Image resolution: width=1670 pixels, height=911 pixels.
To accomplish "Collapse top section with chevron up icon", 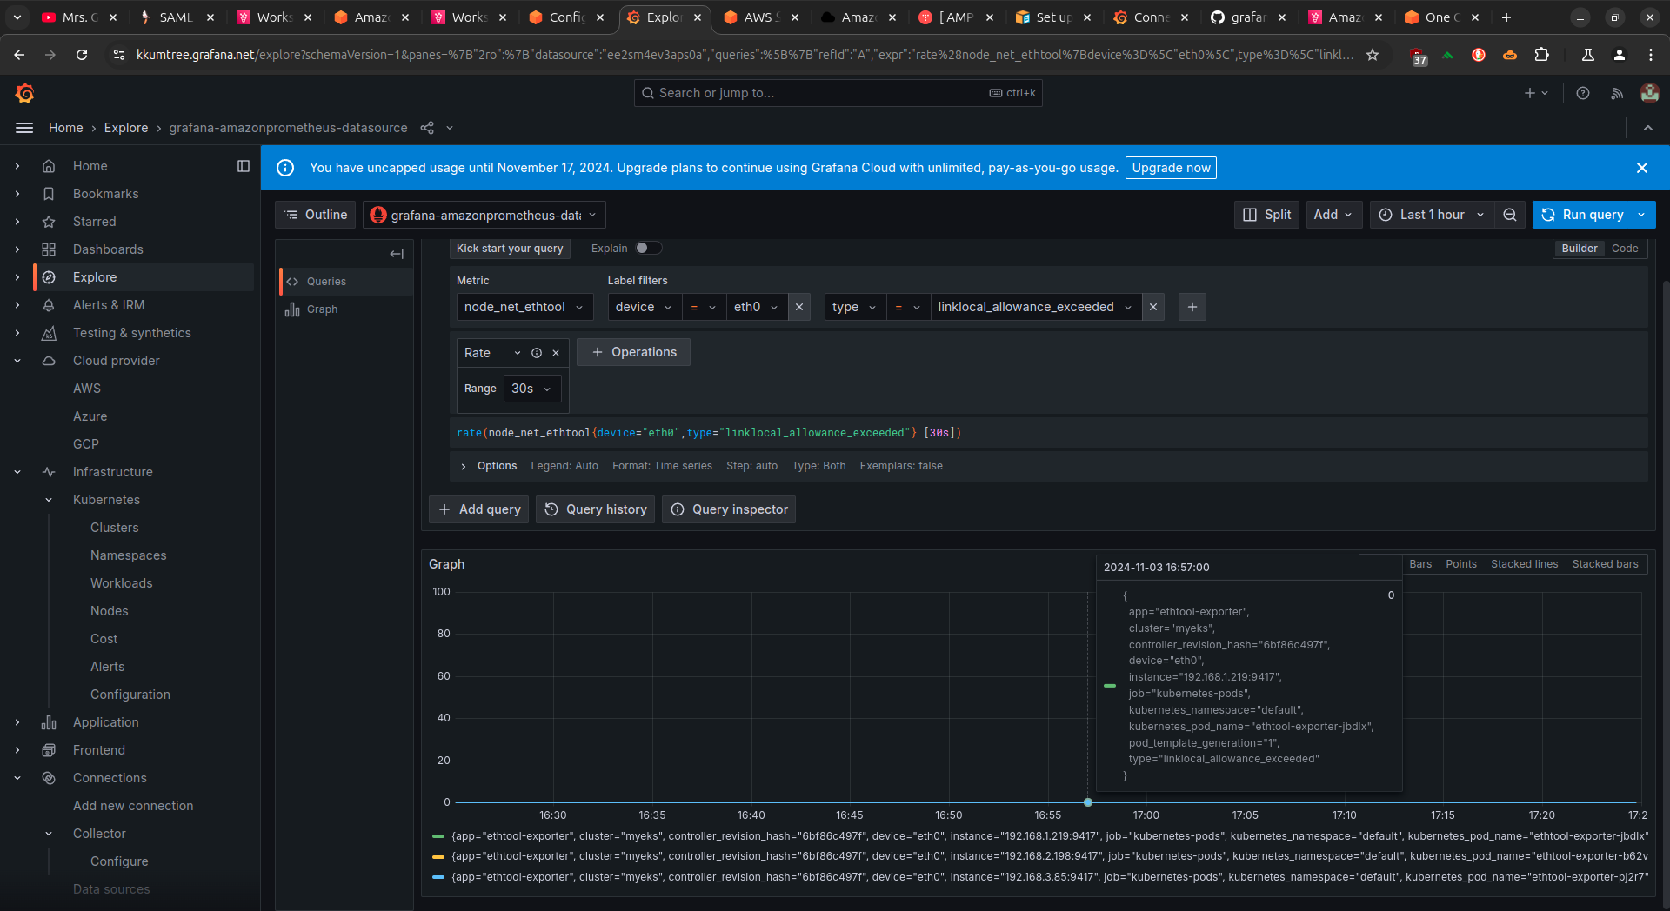I will pyautogui.click(x=1648, y=128).
